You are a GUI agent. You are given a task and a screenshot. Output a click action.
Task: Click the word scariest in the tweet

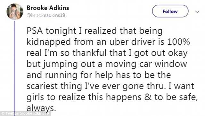click(42, 86)
